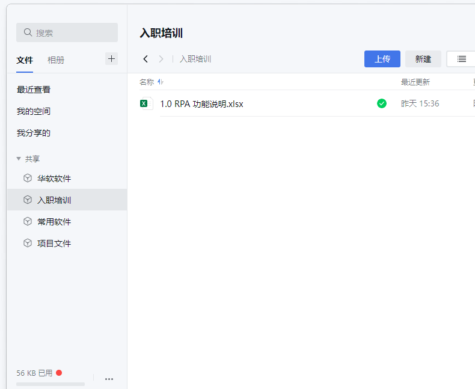Click the 最近更新 column header
Screen dimensions: 475x389
coord(415,82)
